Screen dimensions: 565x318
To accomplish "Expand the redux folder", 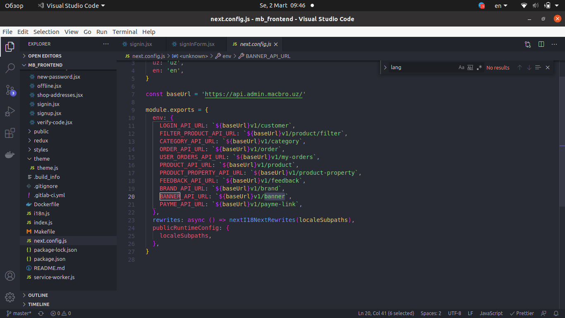I will tap(41, 140).
